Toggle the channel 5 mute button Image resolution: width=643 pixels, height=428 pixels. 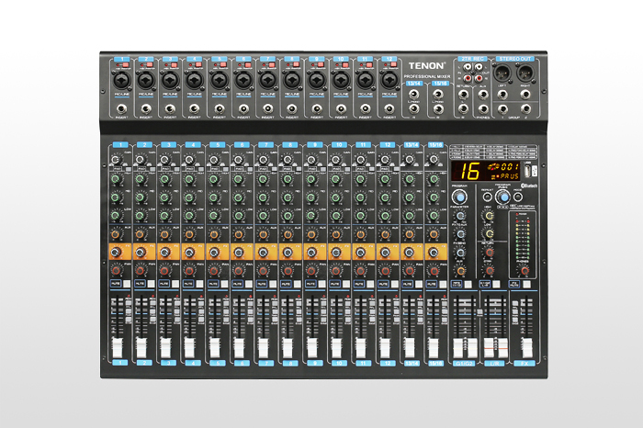(x=215, y=286)
